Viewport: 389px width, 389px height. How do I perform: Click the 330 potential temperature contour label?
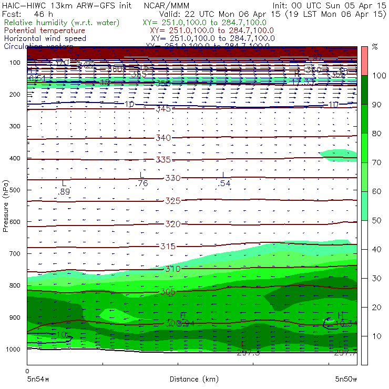(173, 178)
